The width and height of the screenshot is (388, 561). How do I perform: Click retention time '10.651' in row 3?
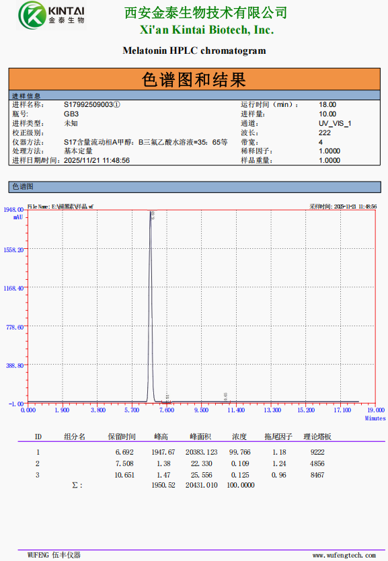point(124,475)
